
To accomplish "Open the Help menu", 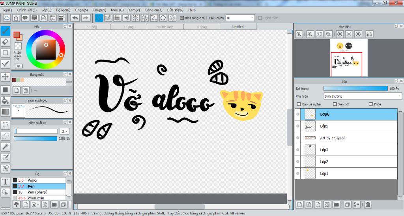I will click(192, 10).
